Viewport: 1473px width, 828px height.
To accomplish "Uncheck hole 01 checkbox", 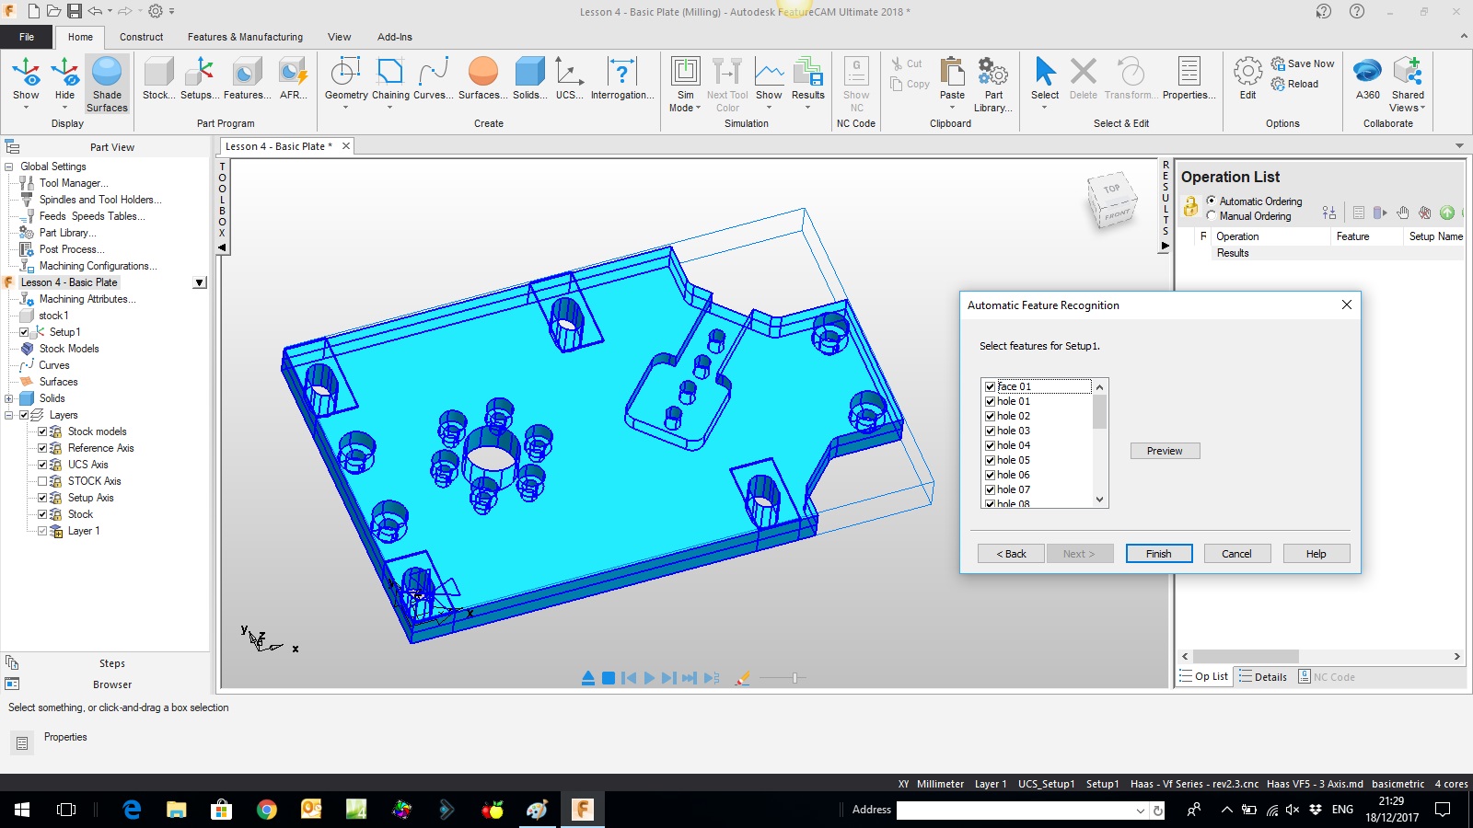I will click(x=991, y=401).
